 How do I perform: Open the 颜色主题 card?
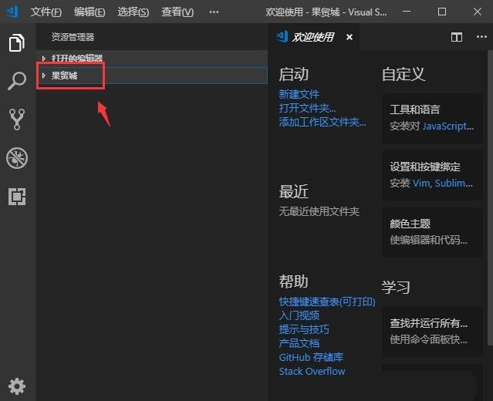(x=432, y=232)
